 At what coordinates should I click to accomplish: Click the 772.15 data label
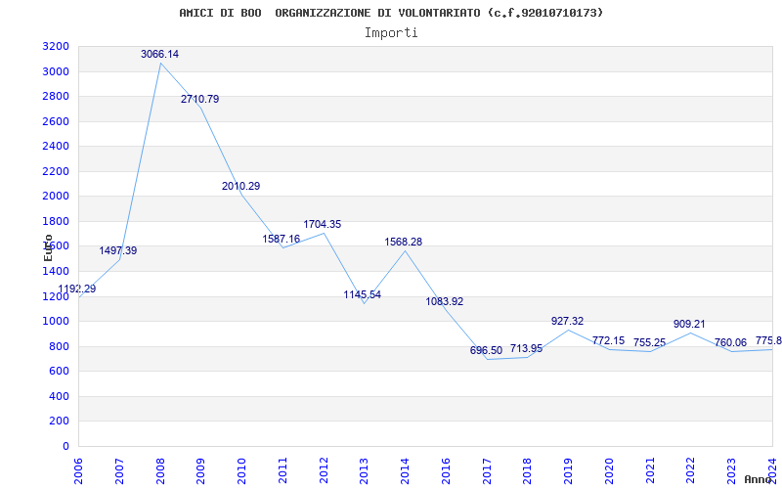pos(608,340)
